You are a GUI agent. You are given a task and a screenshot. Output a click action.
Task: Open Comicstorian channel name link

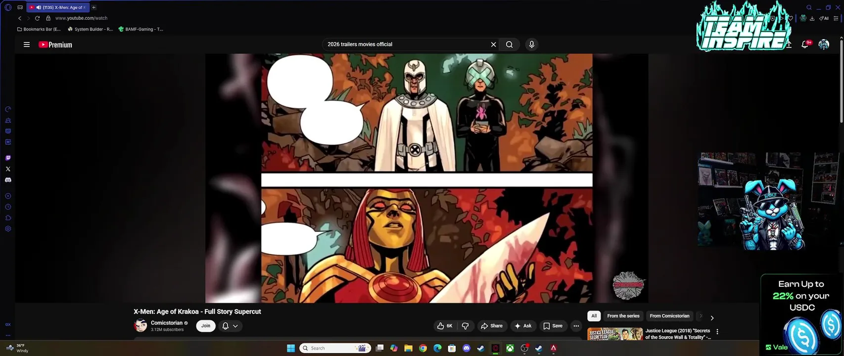(167, 323)
